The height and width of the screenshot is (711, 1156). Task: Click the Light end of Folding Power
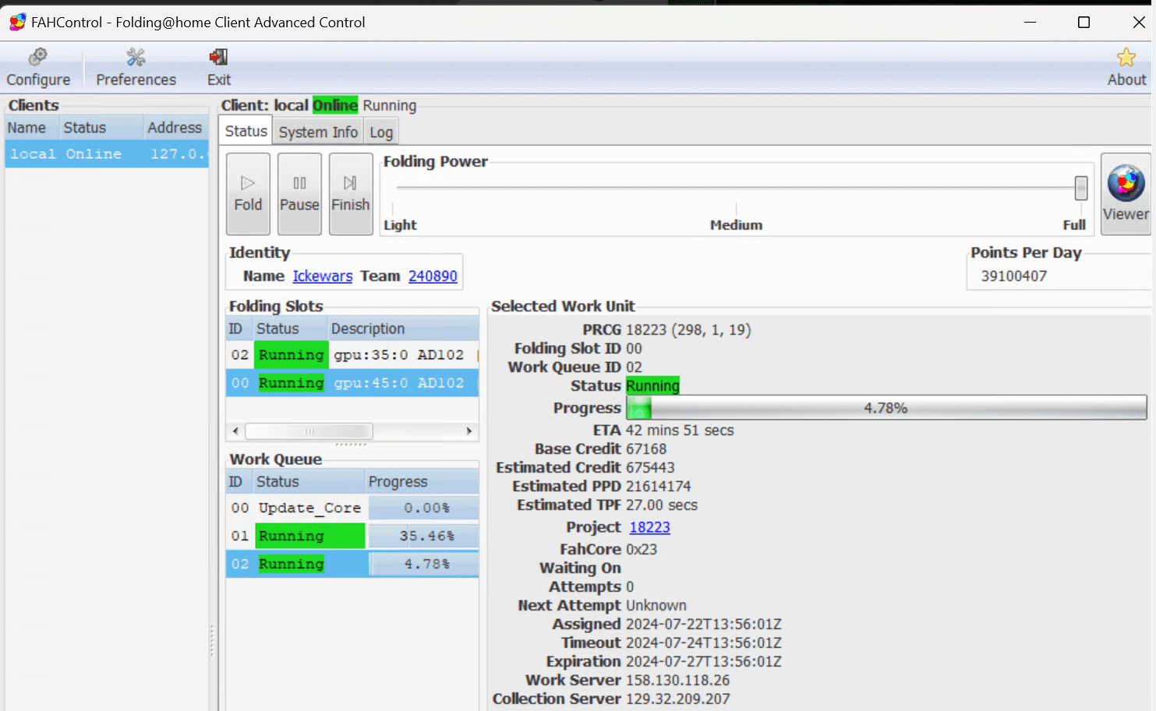coord(400,224)
